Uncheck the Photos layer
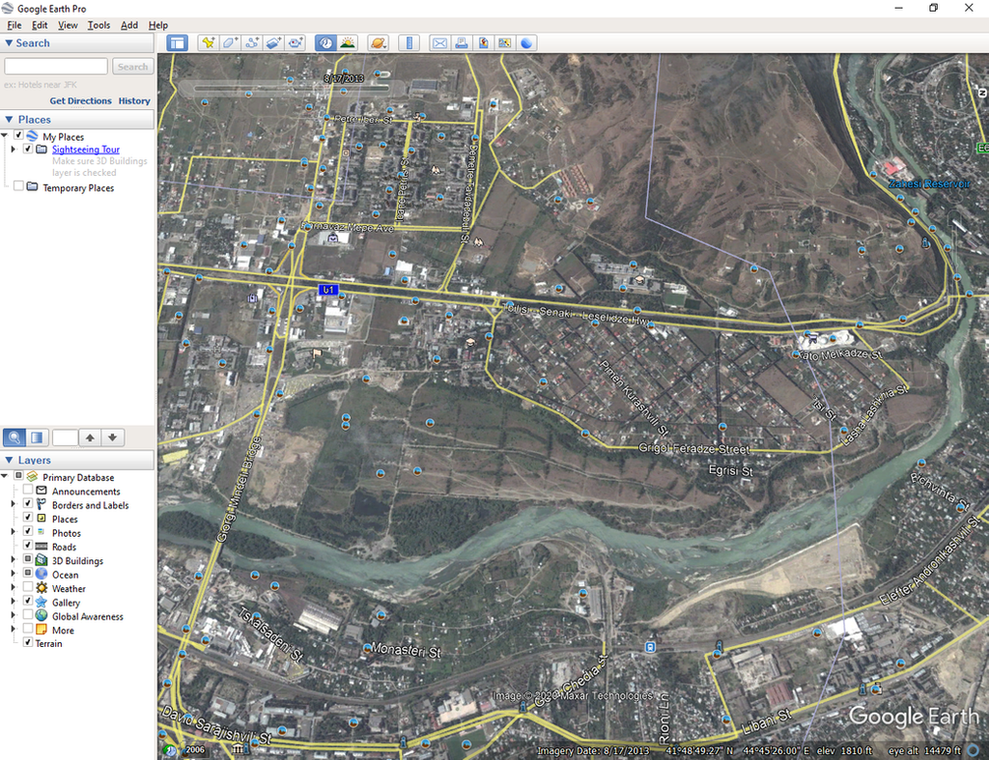The height and width of the screenshot is (760, 989). tap(28, 531)
